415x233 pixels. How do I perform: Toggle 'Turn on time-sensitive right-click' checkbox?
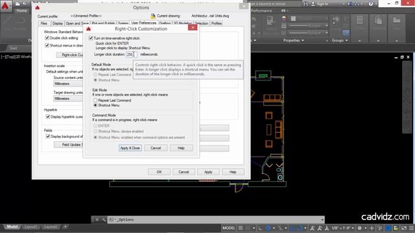pos(91,38)
